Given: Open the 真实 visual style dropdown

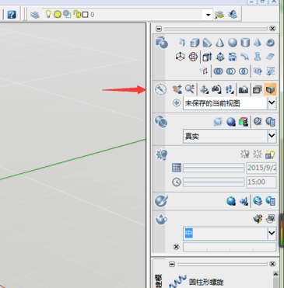Looking at the screenshot, I should pyautogui.click(x=230, y=136).
